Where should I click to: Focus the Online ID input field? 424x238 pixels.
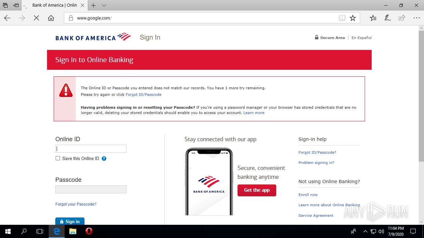(x=91, y=149)
